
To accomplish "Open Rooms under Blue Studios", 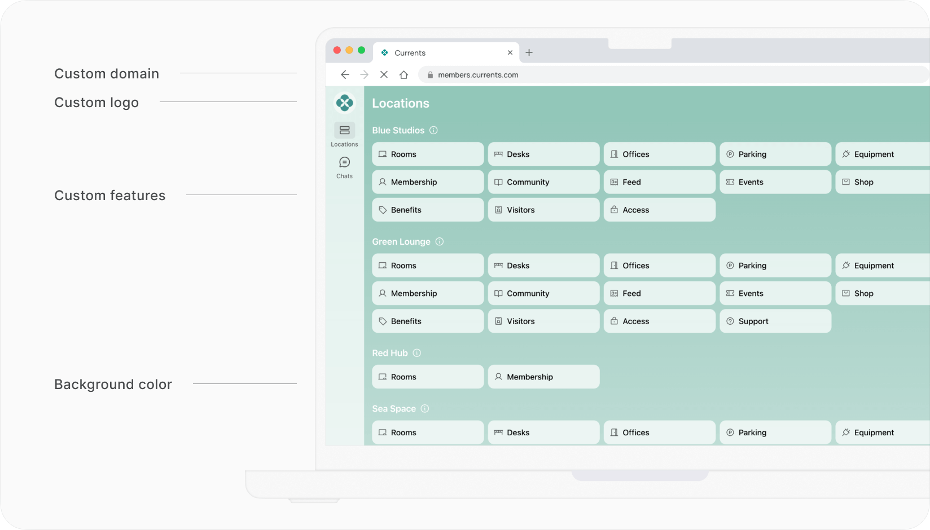I will [427, 154].
